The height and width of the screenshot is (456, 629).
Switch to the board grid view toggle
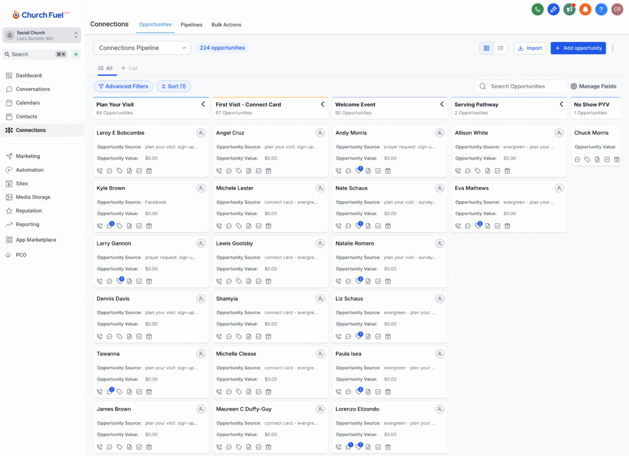coord(486,48)
